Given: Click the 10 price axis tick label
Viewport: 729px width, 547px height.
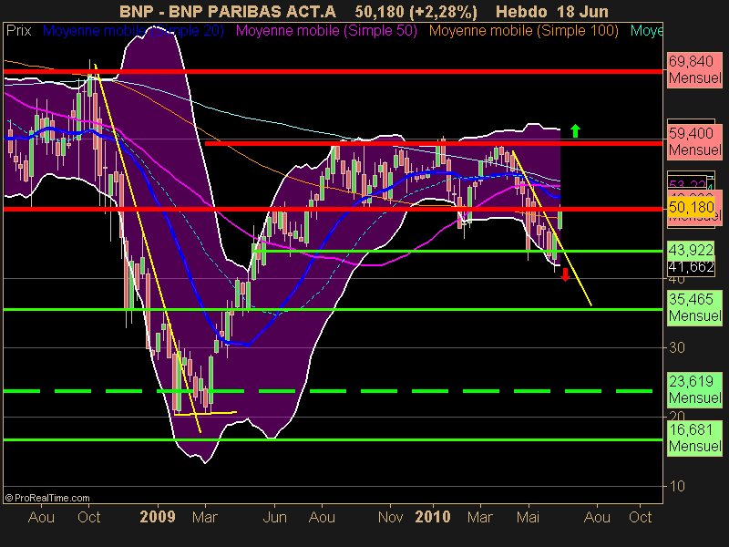Looking at the screenshot, I should 677,486.
